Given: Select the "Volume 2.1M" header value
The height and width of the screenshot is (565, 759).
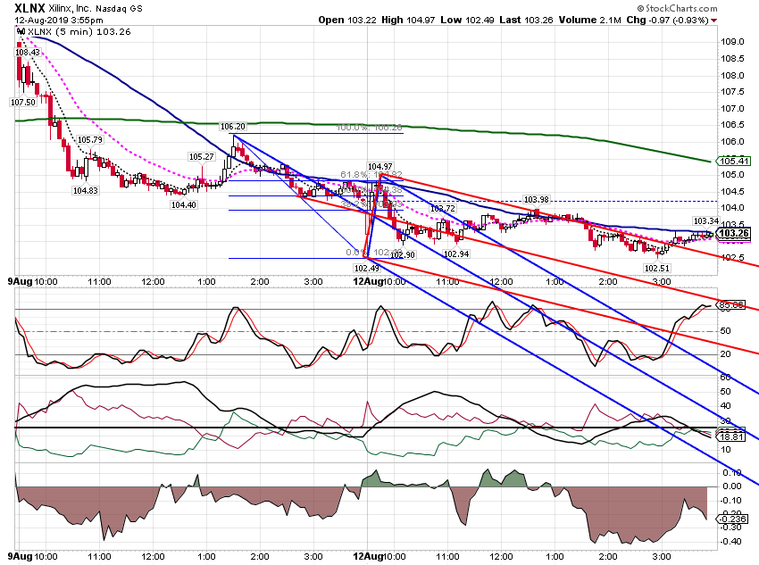Looking at the screenshot, I should click(590, 20).
